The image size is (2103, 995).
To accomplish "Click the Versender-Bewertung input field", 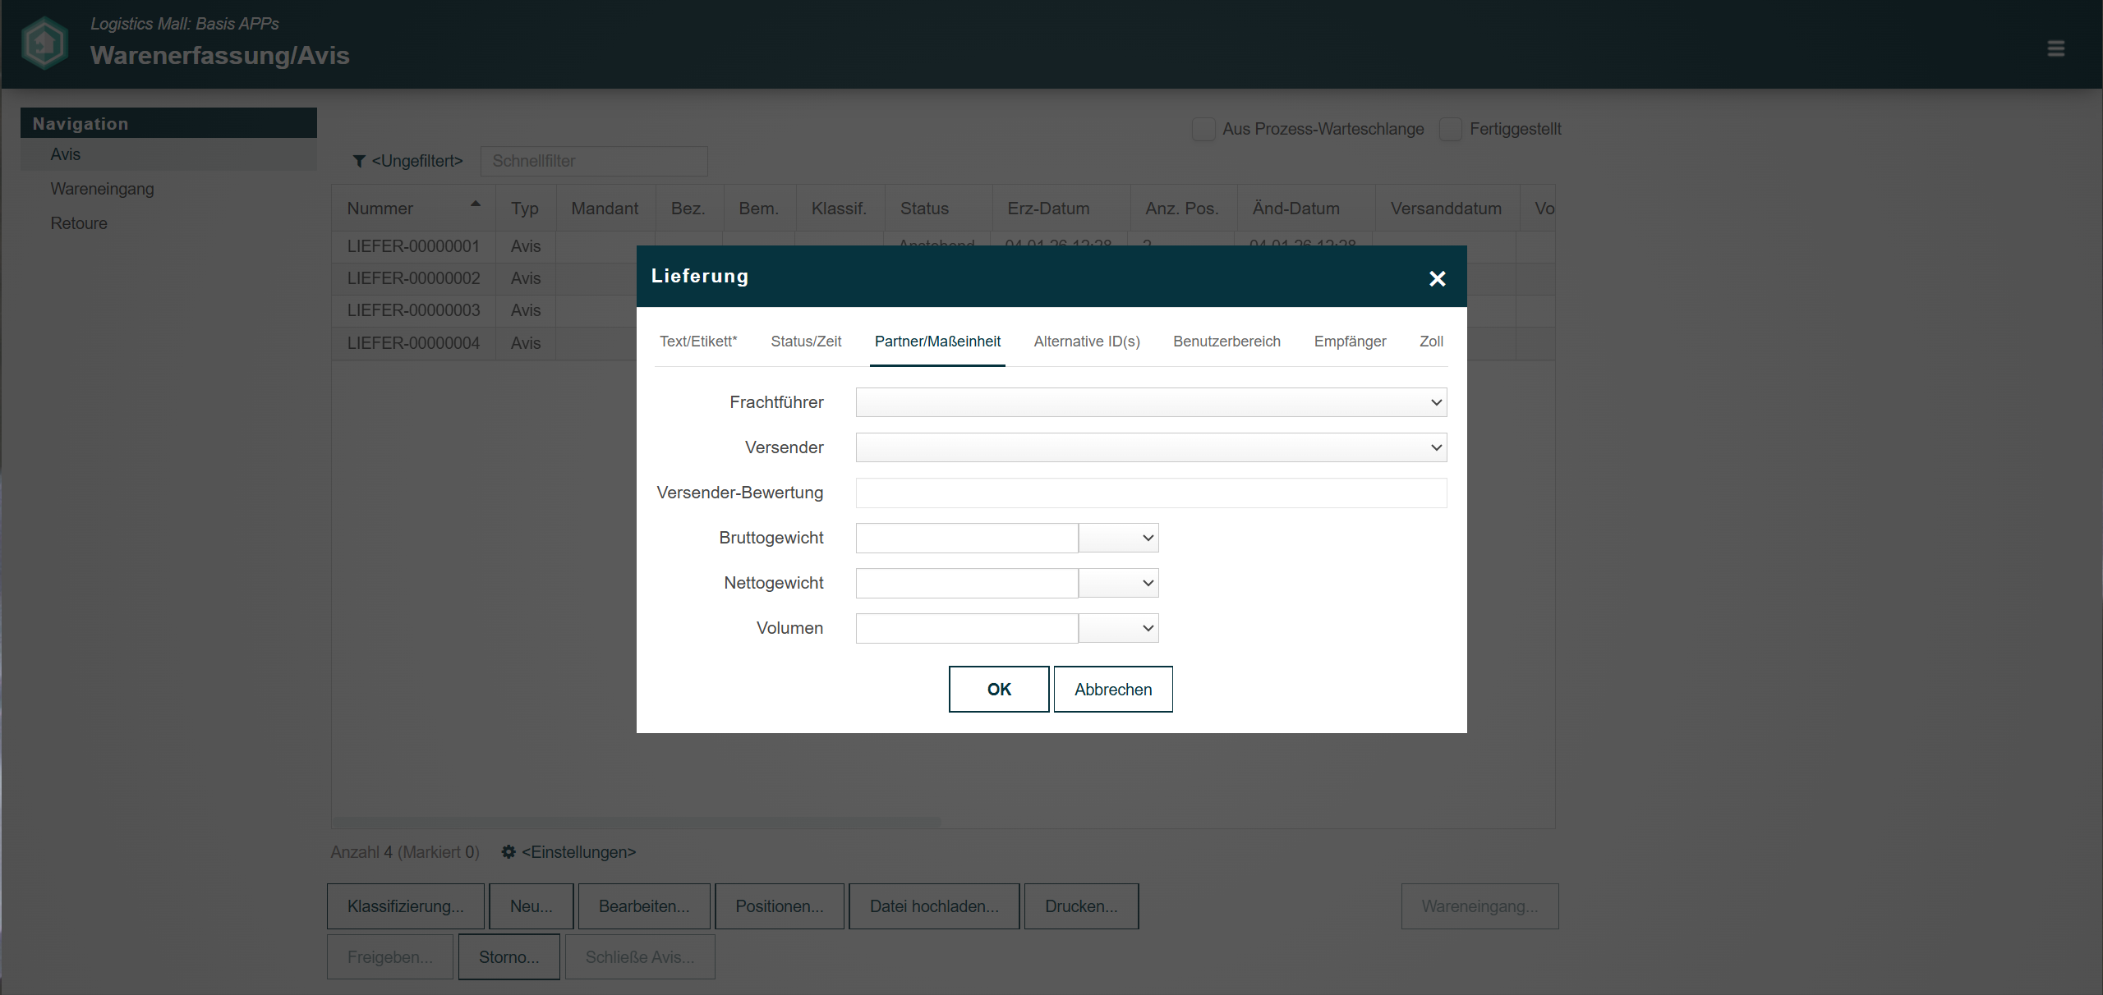I will (x=1151, y=493).
